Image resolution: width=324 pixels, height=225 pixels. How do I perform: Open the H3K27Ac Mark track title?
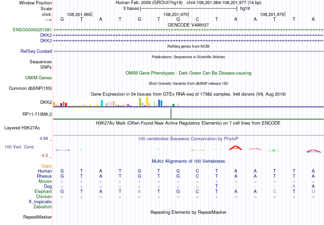coord(188,123)
